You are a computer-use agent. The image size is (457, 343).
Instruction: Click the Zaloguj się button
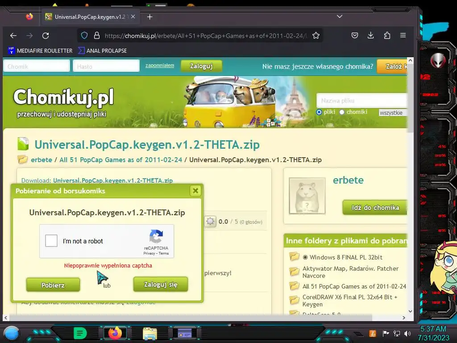161,284
